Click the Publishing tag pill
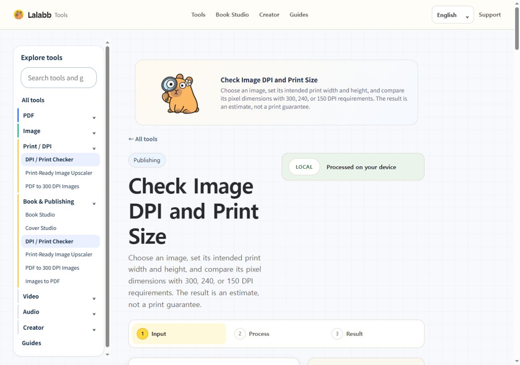The width and height of the screenshot is (520, 365). pyautogui.click(x=147, y=160)
